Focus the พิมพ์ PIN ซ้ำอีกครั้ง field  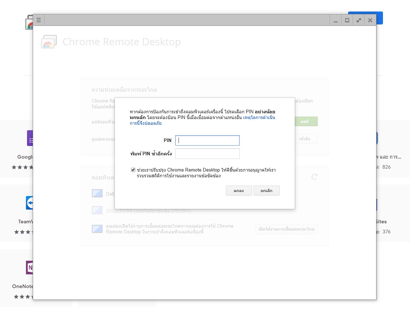[x=207, y=154]
